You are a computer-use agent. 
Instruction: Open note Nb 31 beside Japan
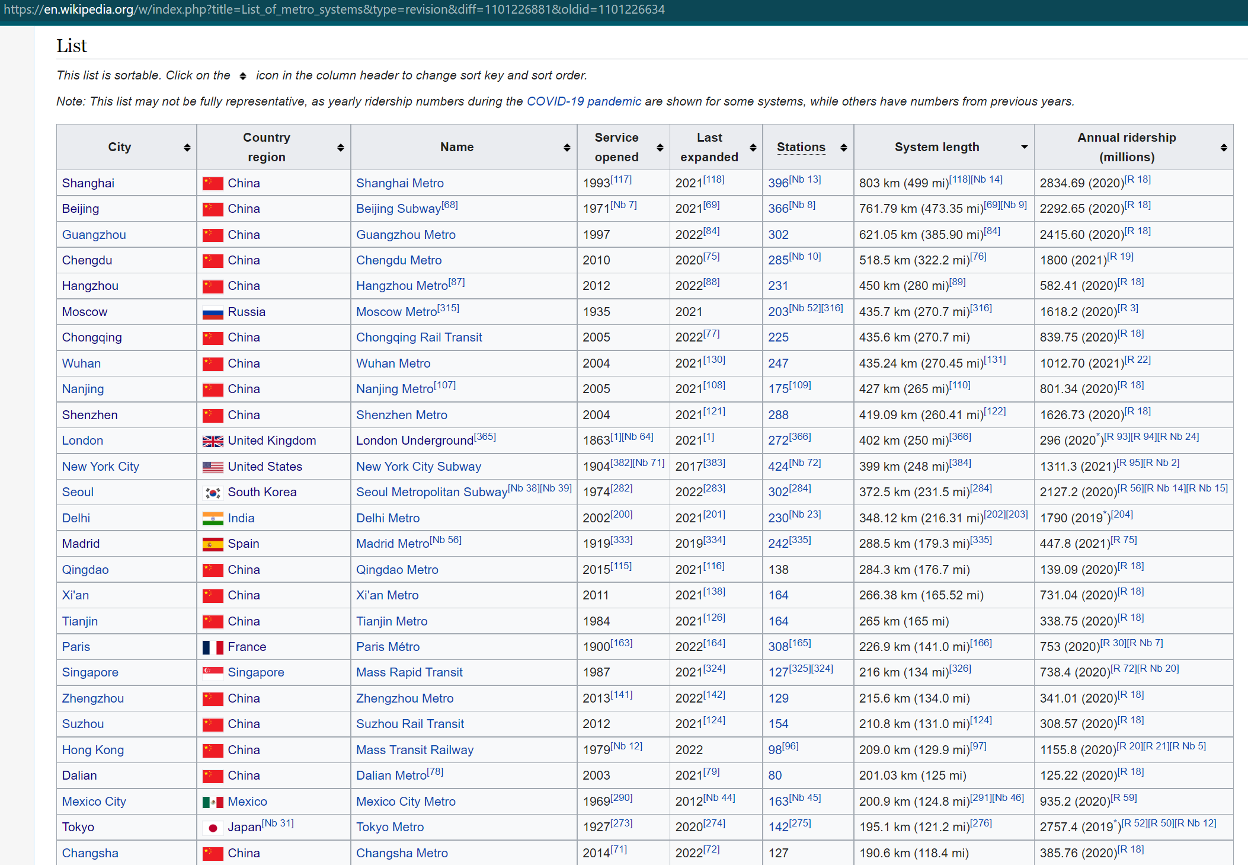pyautogui.click(x=278, y=823)
